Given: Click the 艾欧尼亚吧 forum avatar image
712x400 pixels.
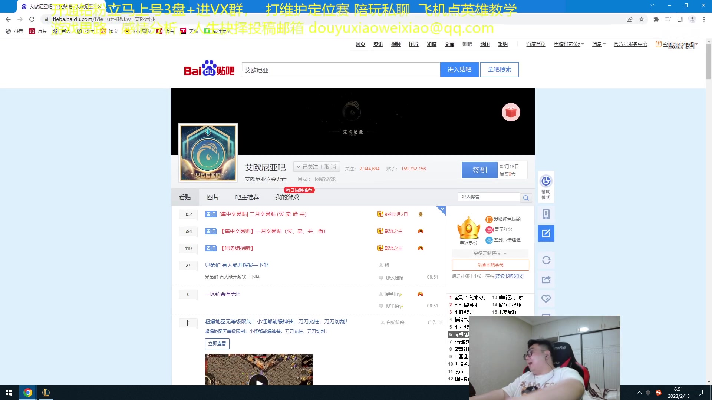Looking at the screenshot, I should (208, 153).
